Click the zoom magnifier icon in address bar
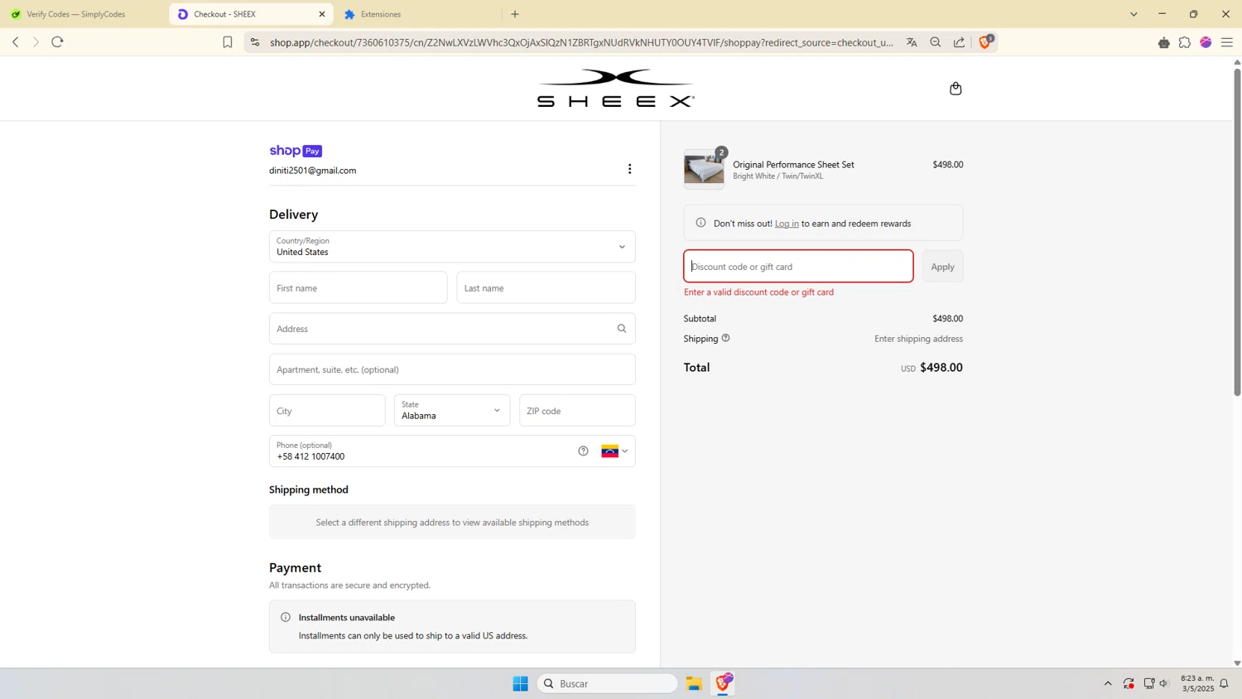Image resolution: width=1242 pixels, height=699 pixels. [936, 42]
